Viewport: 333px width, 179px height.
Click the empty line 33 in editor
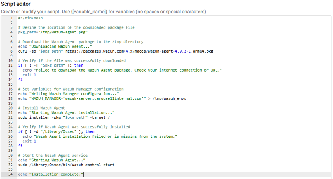tap(174, 169)
